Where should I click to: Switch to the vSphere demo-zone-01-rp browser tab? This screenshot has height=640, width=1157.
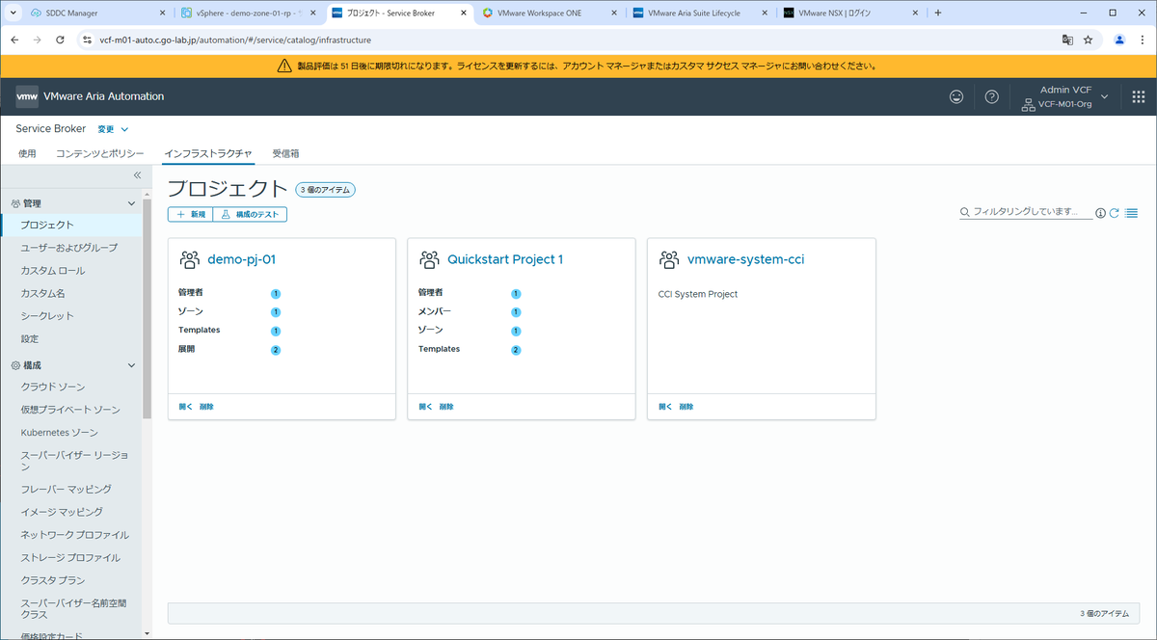(247, 13)
